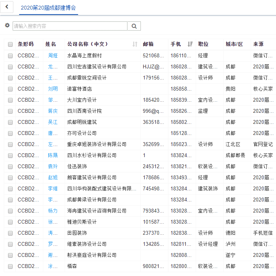The image size is (276, 276).
Task: Click city cell 江北区
Action: pos(233,144)
